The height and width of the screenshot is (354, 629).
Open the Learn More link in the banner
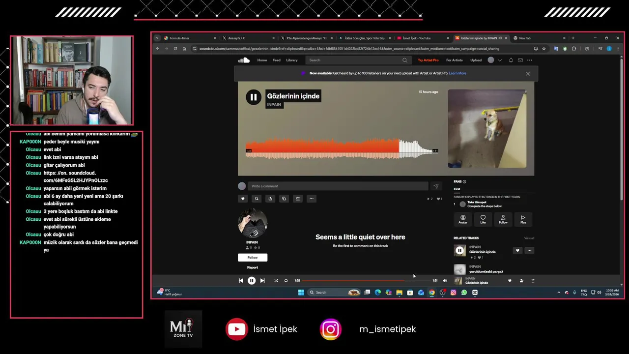457,73
